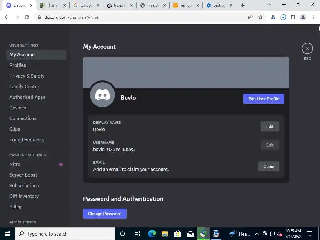Image resolution: width=320 pixels, height=240 pixels.
Task: Open Profiles settings
Action: (36, 65)
